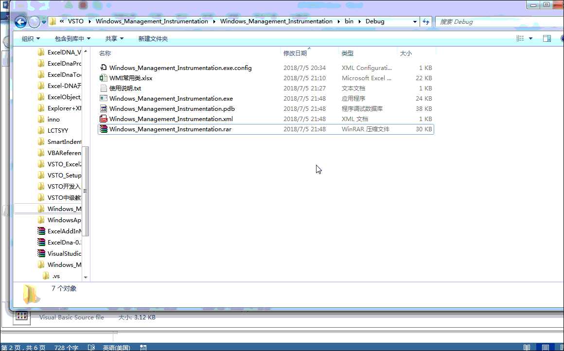The image size is (564, 351).
Task: Open Excel-DNA开 folder in sidebar
Action: tap(60, 86)
